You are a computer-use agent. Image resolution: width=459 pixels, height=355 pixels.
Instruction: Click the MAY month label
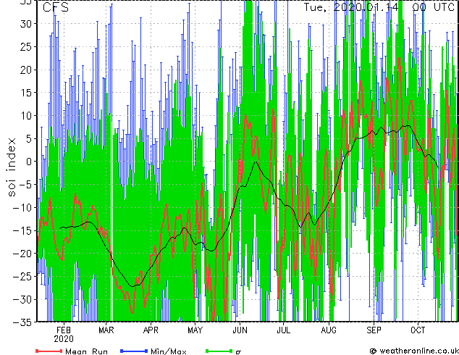pyautogui.click(x=195, y=330)
